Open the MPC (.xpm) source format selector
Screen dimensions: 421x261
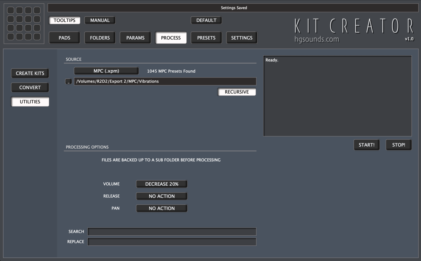click(106, 71)
